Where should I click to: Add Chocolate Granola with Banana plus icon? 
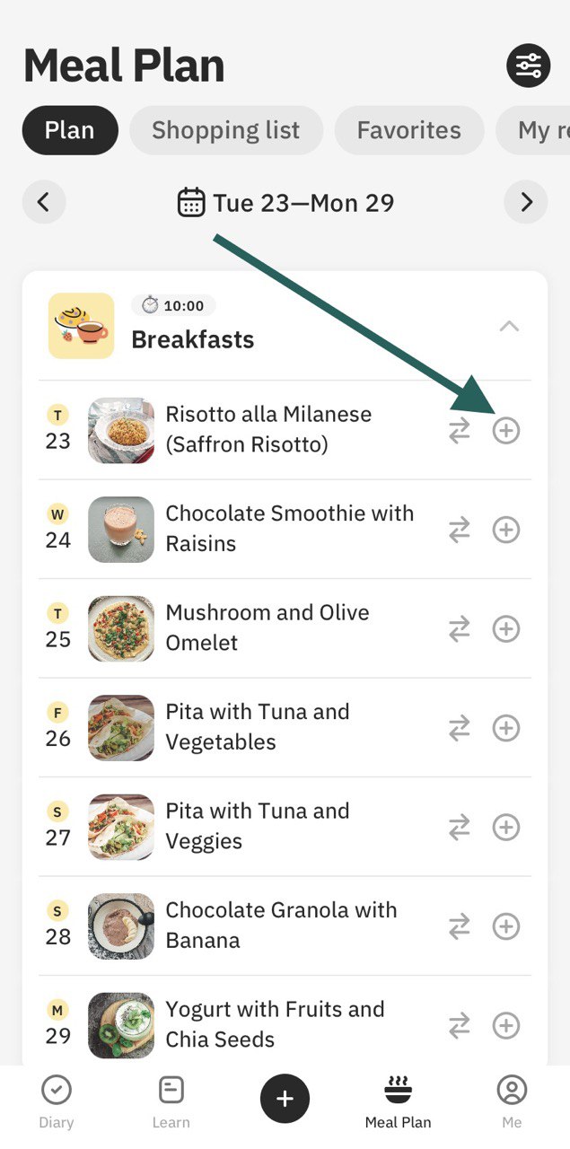coord(506,926)
